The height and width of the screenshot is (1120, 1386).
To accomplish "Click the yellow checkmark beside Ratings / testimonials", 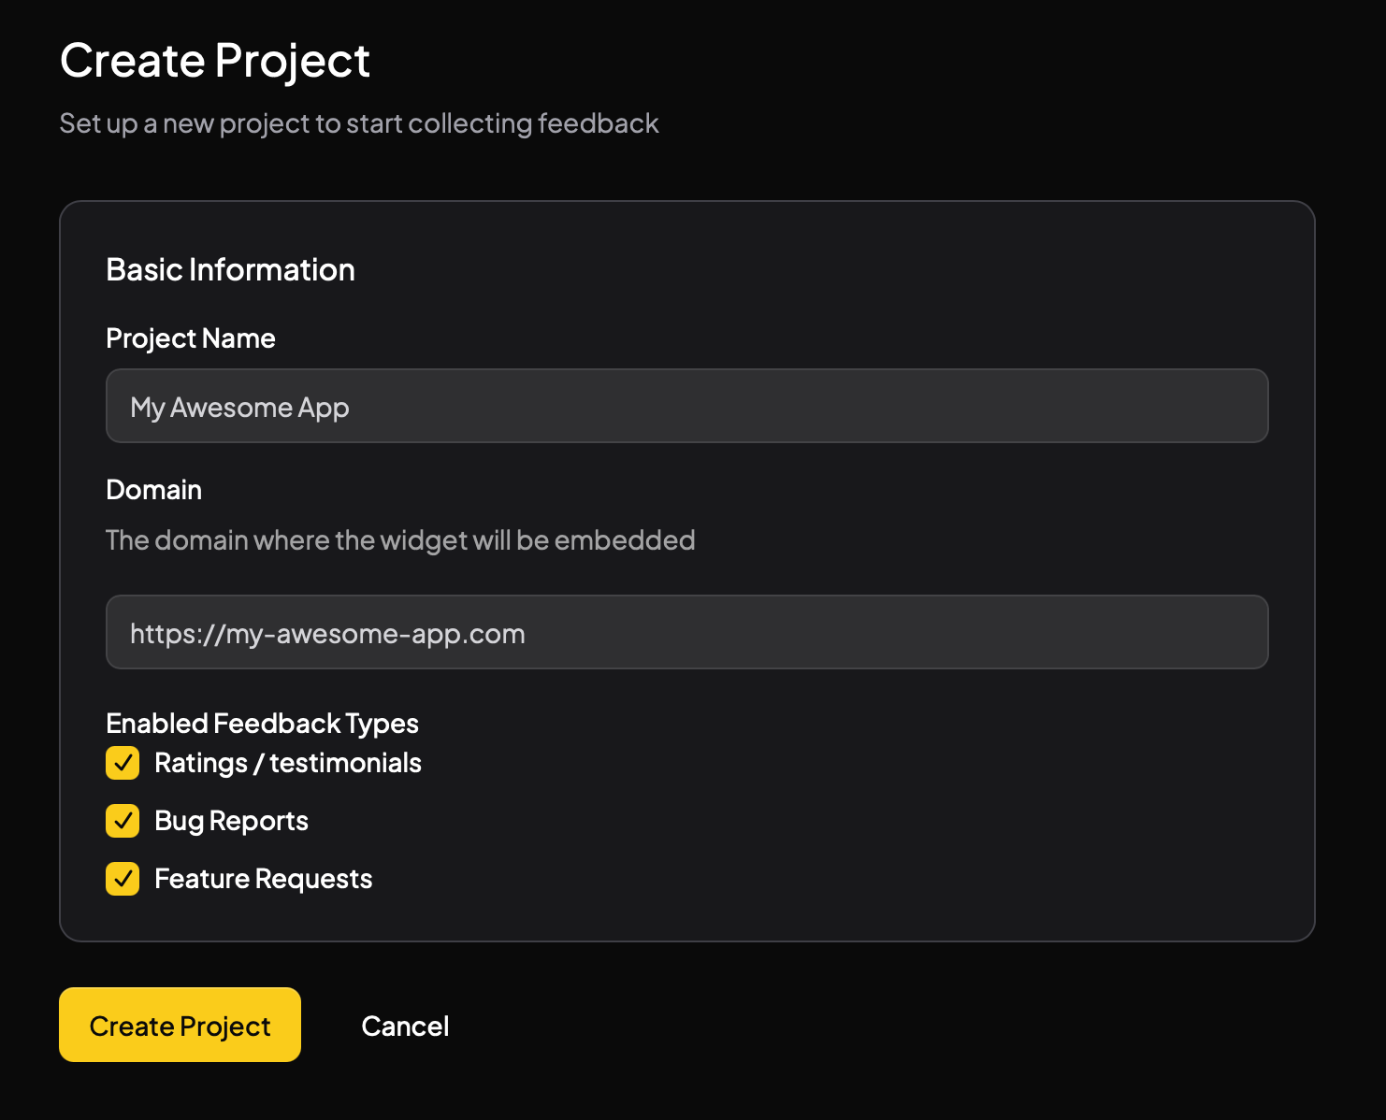I will pos(122,763).
